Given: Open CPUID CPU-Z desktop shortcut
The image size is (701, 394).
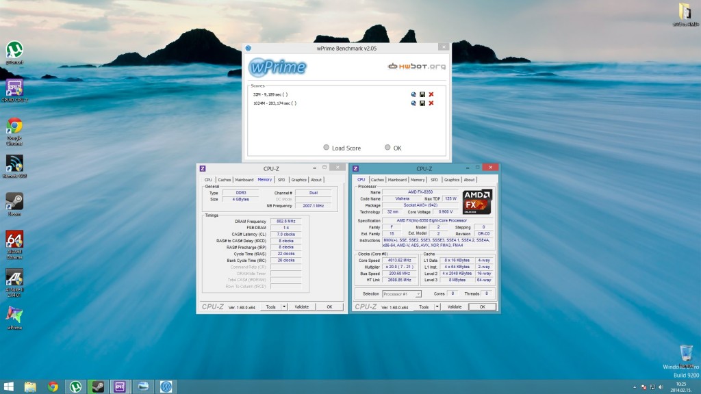Looking at the screenshot, I should (14, 91).
